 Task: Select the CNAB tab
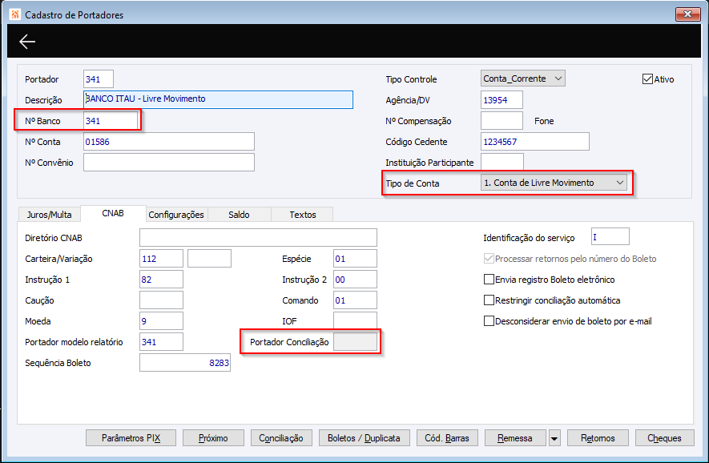113,213
